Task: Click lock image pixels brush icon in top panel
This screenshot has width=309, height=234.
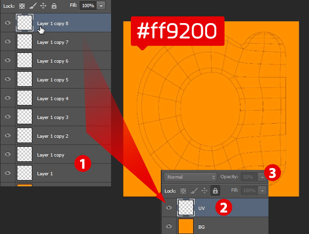Action: pyautogui.click(x=33, y=6)
